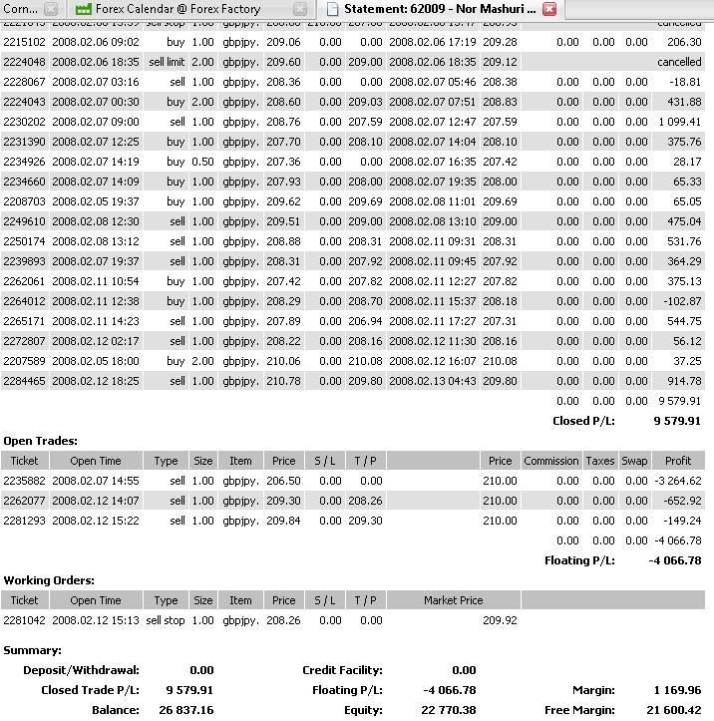714x721 pixels.
Task: Click the Free Margin value 21 600.42
Action: pos(676,710)
